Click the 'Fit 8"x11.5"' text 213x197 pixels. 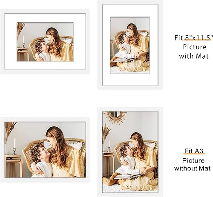tap(194, 38)
